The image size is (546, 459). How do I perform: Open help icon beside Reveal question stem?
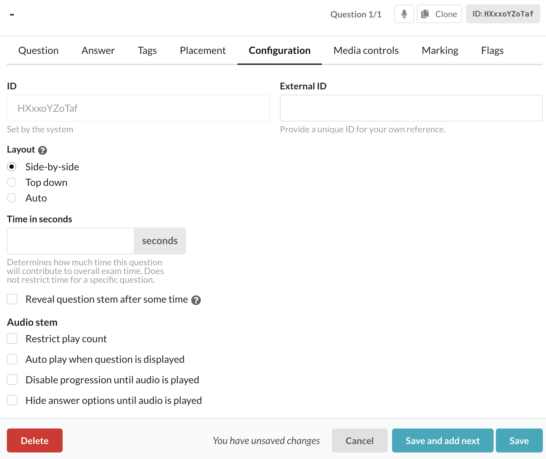tap(196, 300)
